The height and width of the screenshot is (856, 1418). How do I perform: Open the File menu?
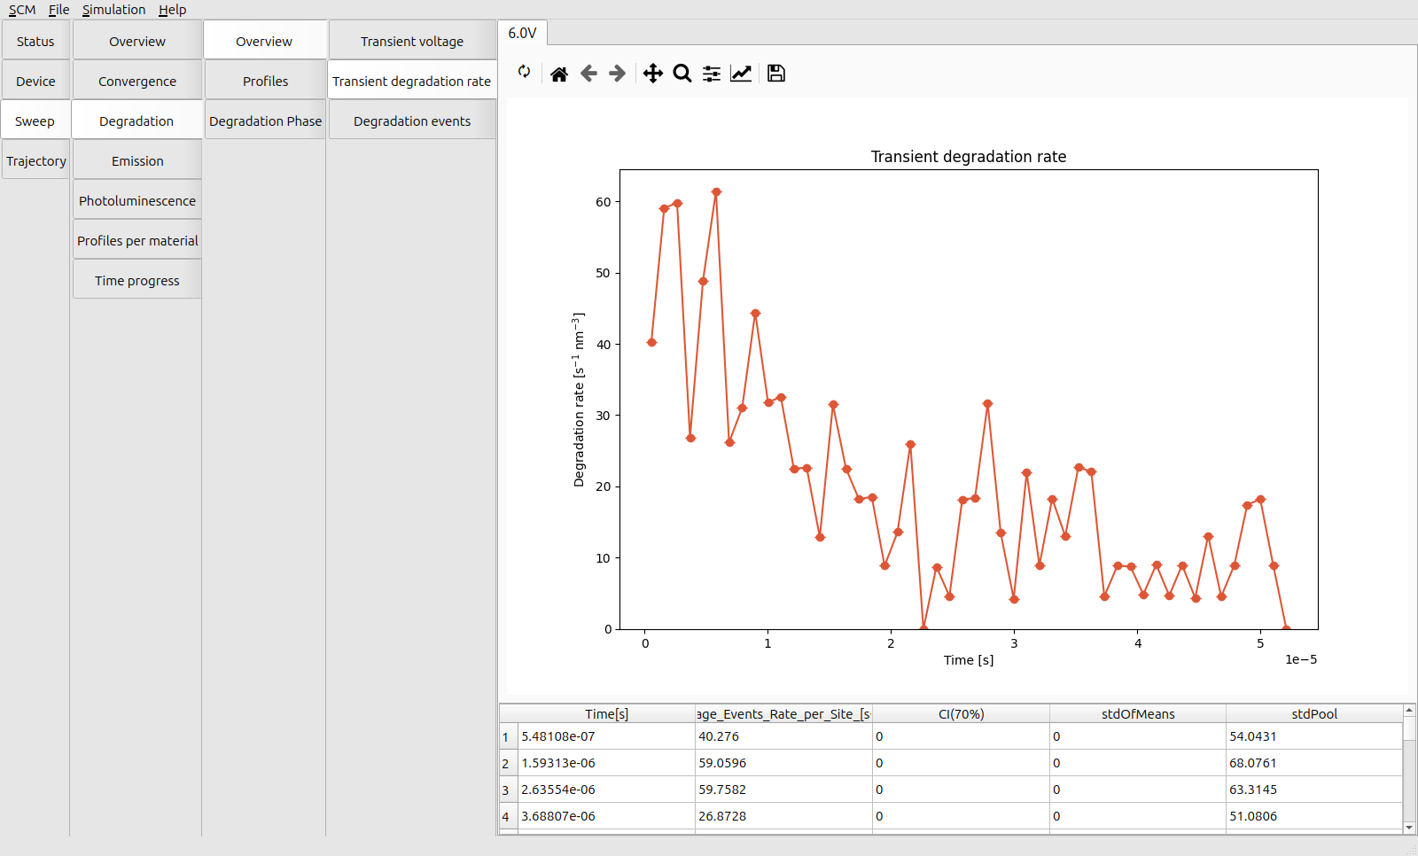click(x=58, y=10)
